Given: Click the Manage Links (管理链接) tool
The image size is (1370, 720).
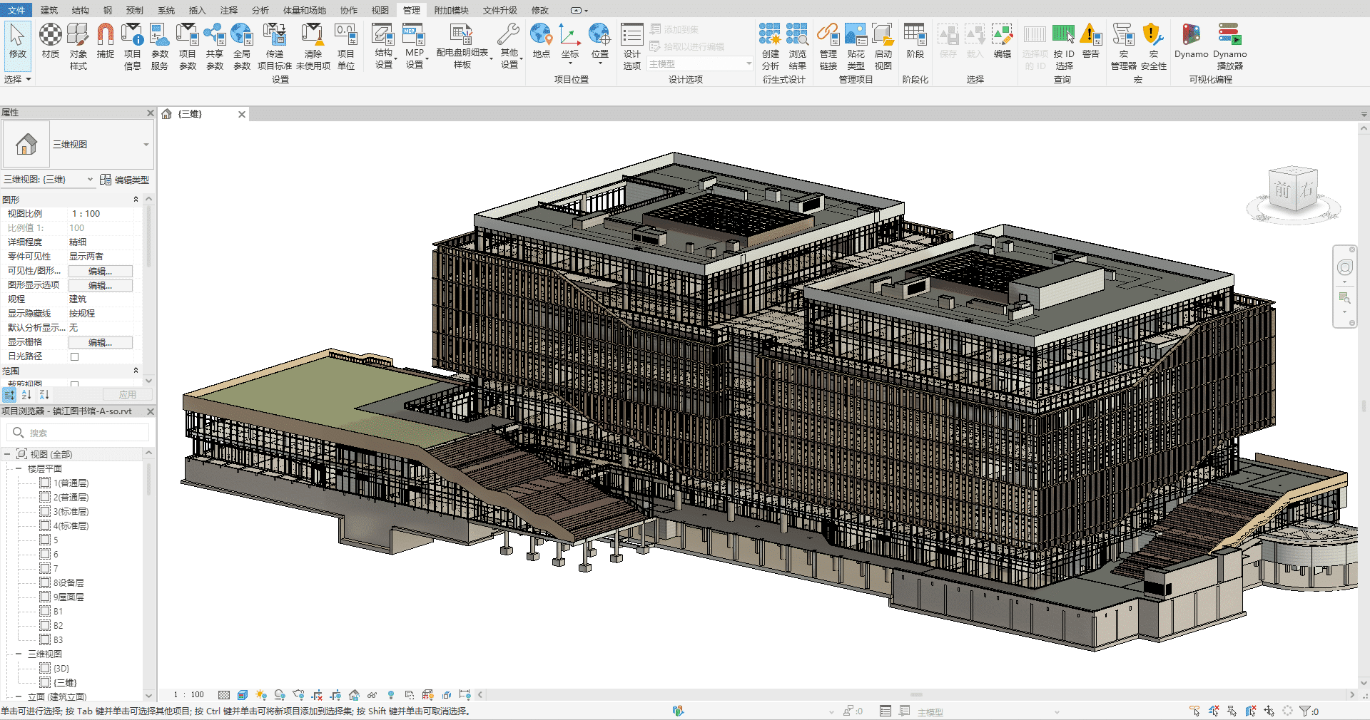Looking at the screenshot, I should point(827,43).
